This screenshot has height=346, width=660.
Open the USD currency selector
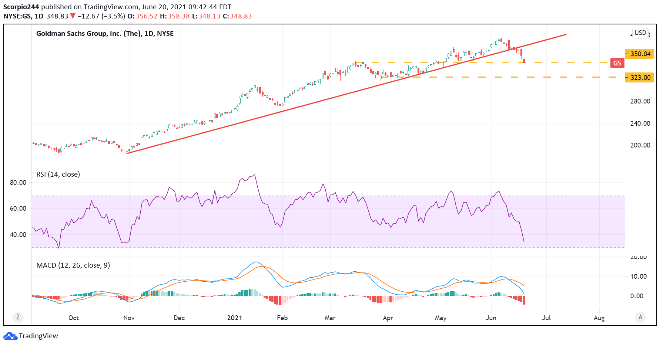[x=640, y=33]
